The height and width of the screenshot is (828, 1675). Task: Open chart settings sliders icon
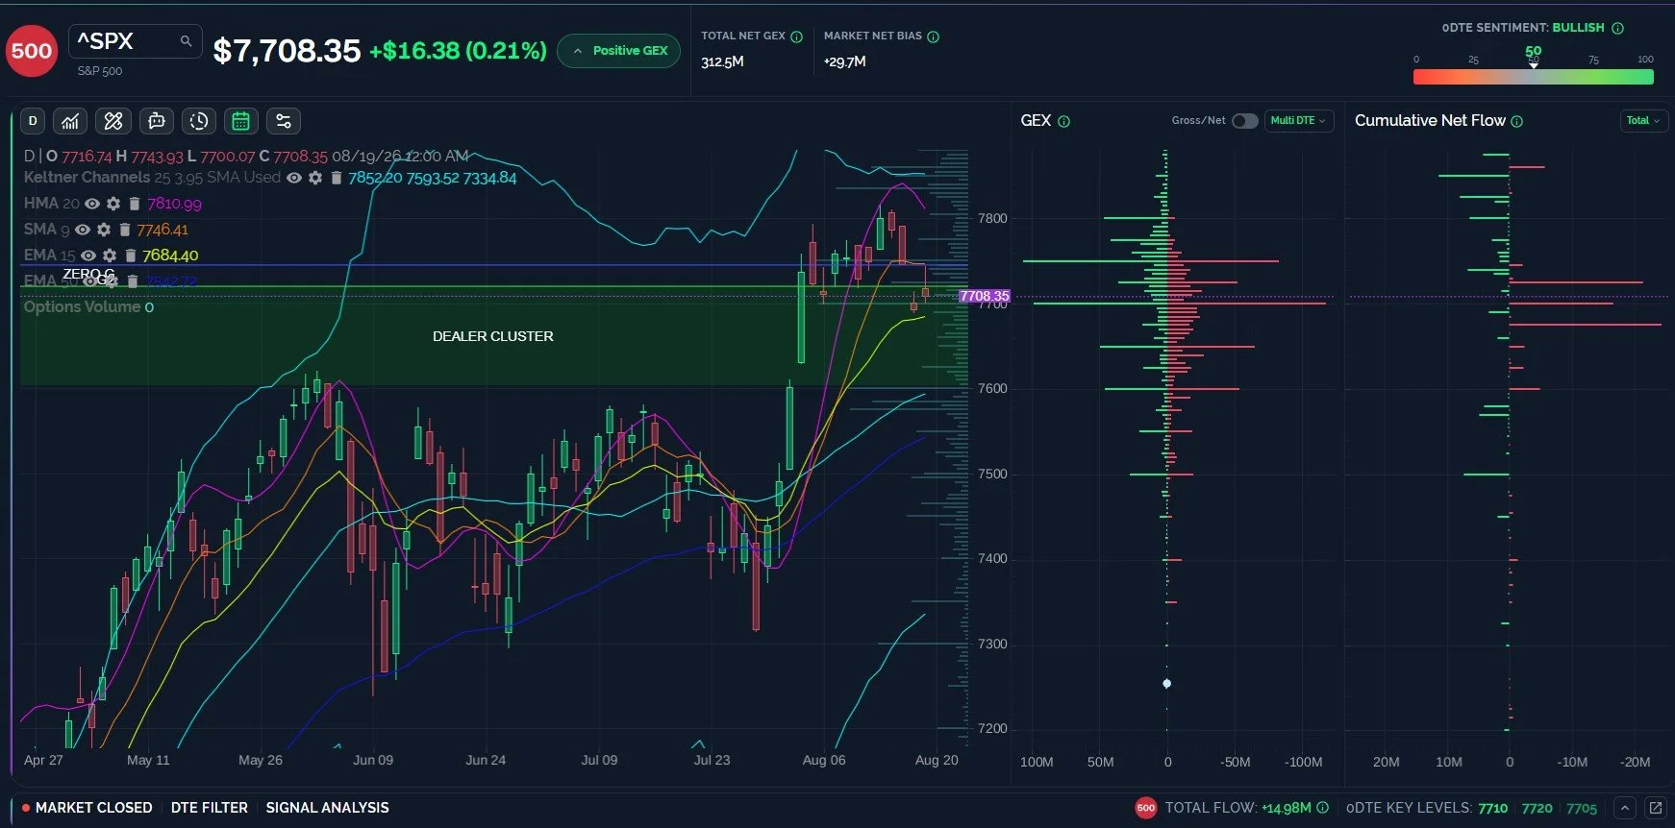284,121
